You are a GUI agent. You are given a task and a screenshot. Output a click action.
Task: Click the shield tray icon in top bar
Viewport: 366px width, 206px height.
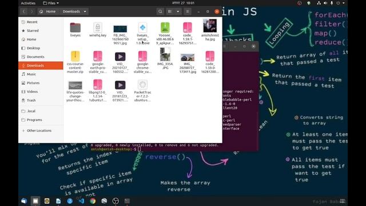pyautogui.click(x=309, y=3)
